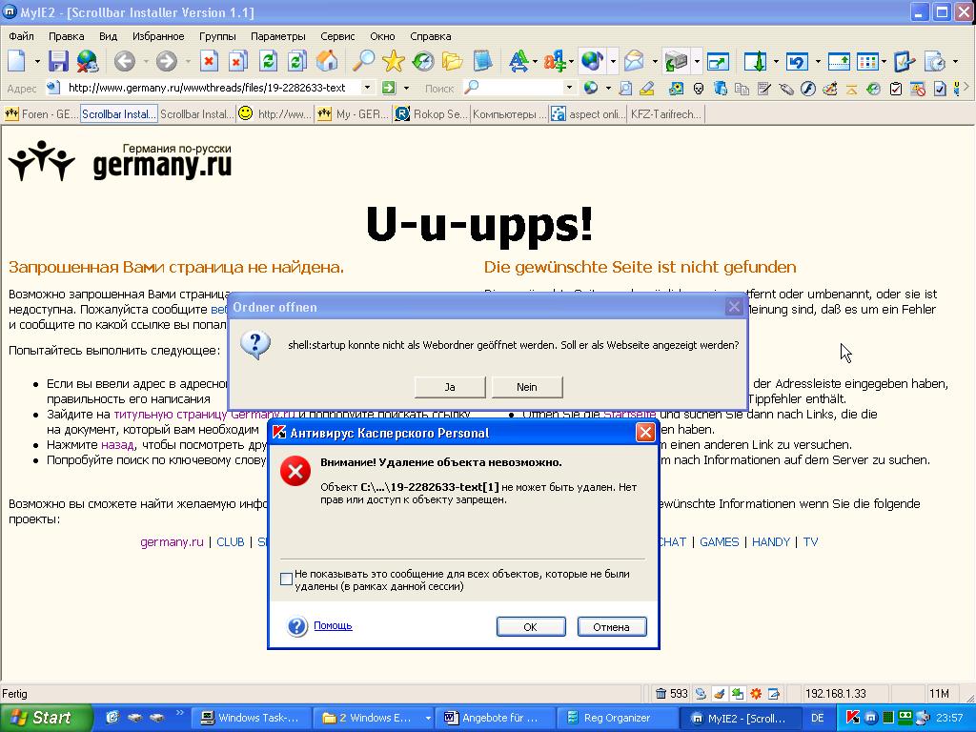Switch to 'Windows Task-...' taskbar button
This screenshot has width=976, height=732.
(x=251, y=718)
